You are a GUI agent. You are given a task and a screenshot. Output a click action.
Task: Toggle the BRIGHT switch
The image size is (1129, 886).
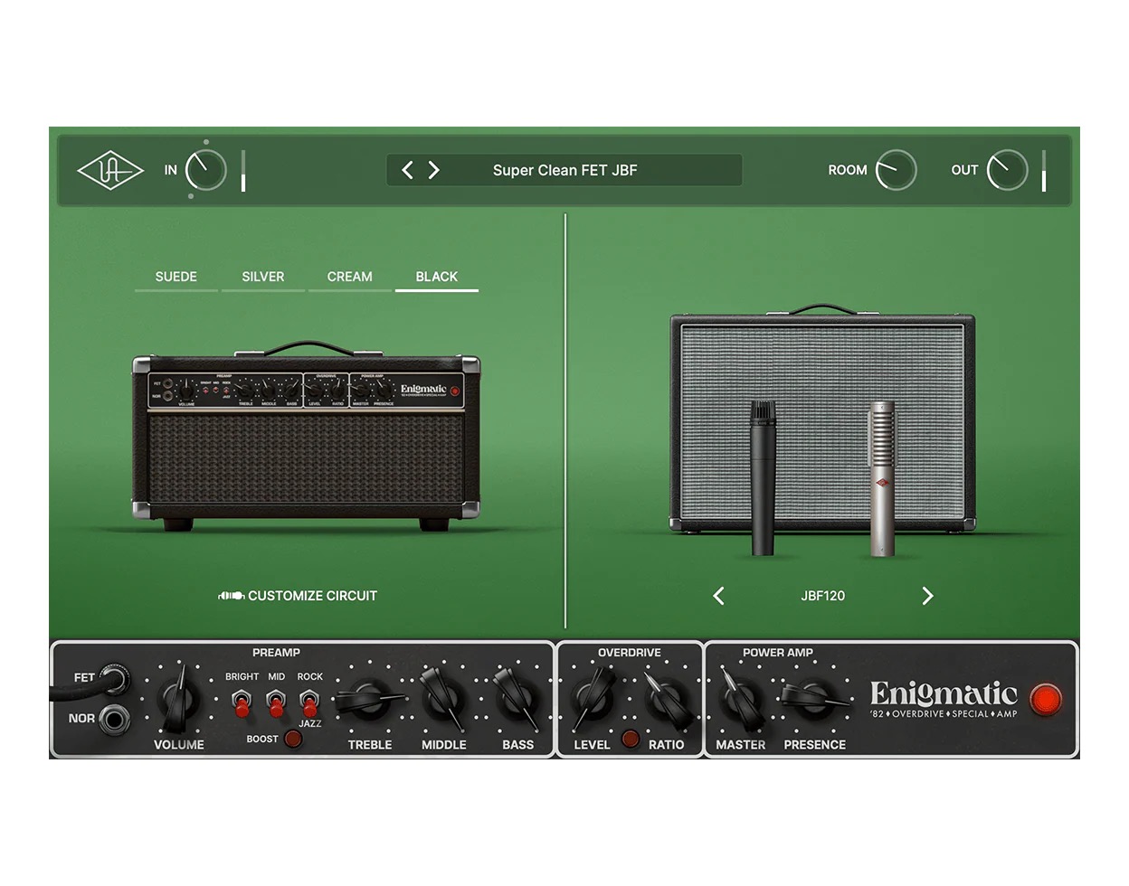click(x=242, y=702)
